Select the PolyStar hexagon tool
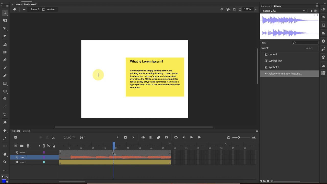This screenshot has height=184, width=327. [x=5, y=99]
